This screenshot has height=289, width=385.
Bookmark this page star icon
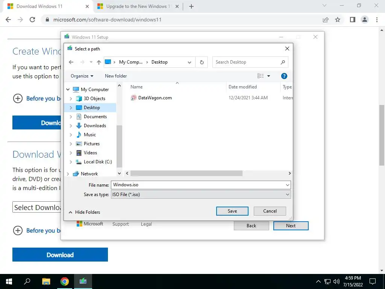(338, 20)
